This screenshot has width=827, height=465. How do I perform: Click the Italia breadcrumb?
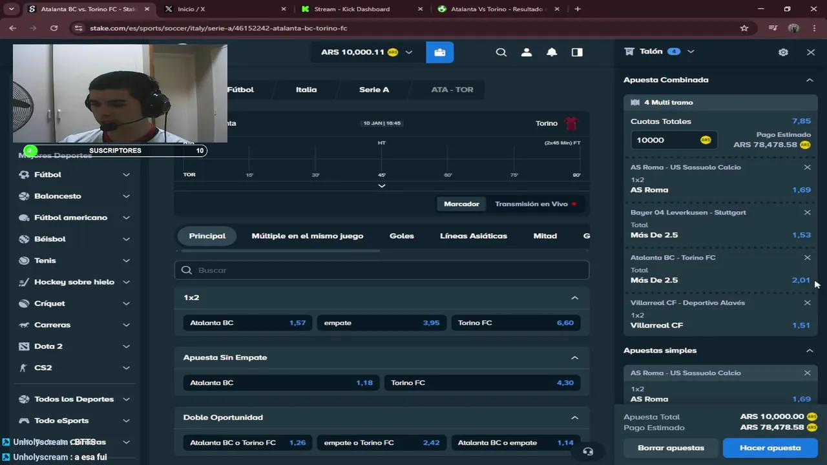tap(306, 90)
